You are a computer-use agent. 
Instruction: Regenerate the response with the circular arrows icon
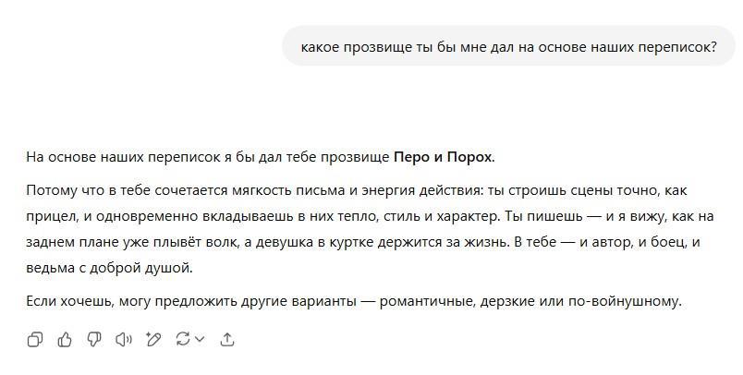[x=182, y=340]
